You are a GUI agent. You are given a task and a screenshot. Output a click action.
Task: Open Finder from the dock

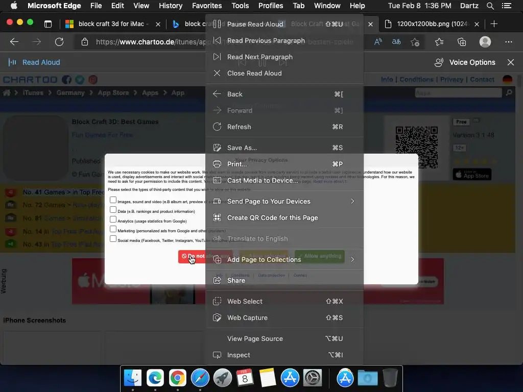(x=133, y=378)
